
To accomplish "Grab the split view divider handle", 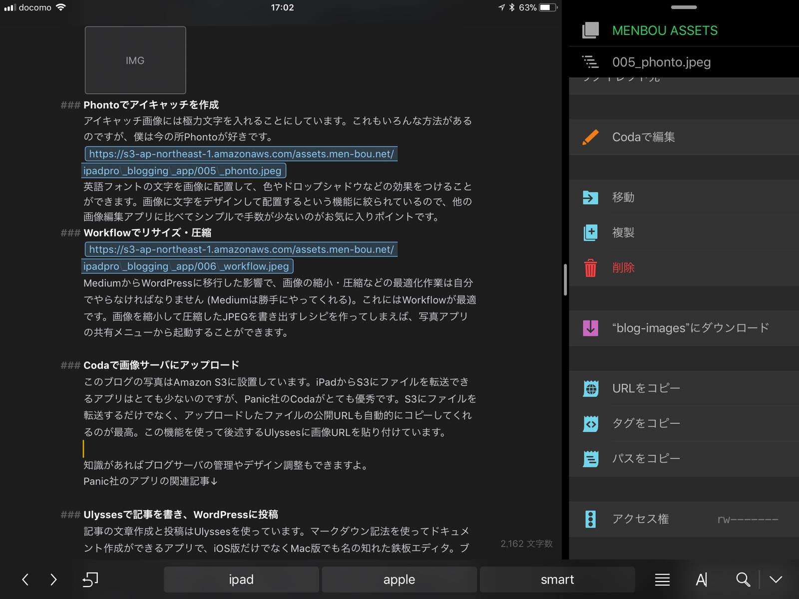I will tap(565, 280).
